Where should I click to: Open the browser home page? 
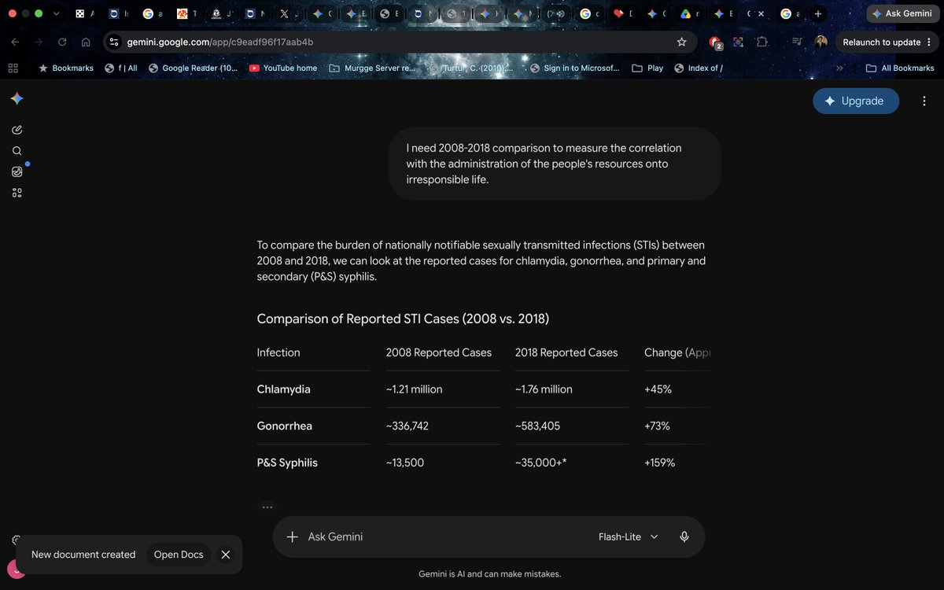click(x=86, y=42)
